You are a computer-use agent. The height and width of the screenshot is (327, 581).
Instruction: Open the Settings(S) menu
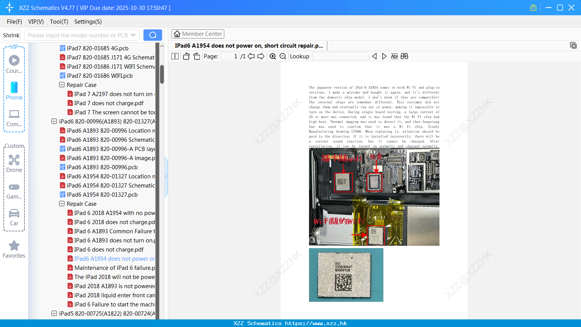88,22
